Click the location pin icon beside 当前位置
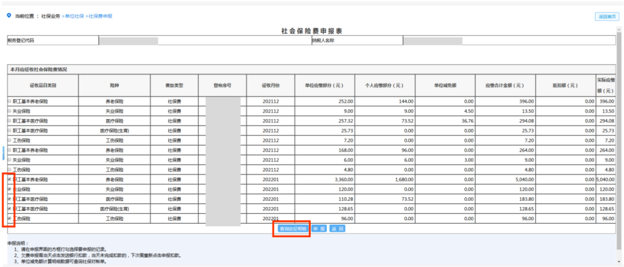Screen dimensions: 624x267 9,16
